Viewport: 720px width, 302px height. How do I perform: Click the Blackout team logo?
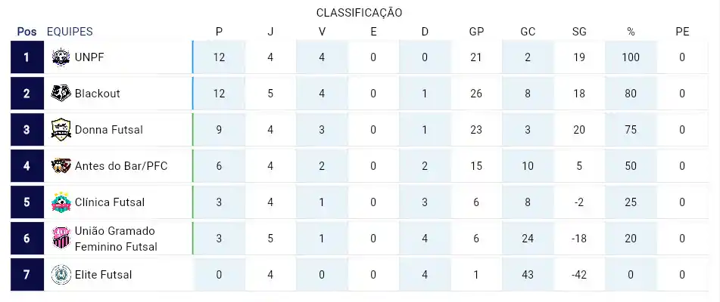61,94
